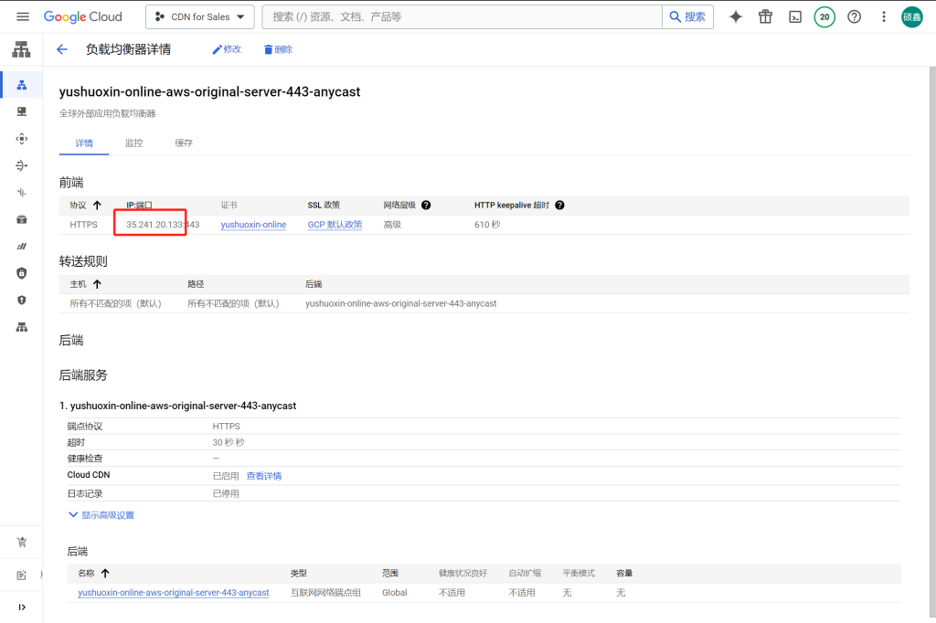Image resolution: width=936 pixels, height=623 pixels.
Task: Open the yushuoxin-online certificate link
Action: (x=253, y=225)
